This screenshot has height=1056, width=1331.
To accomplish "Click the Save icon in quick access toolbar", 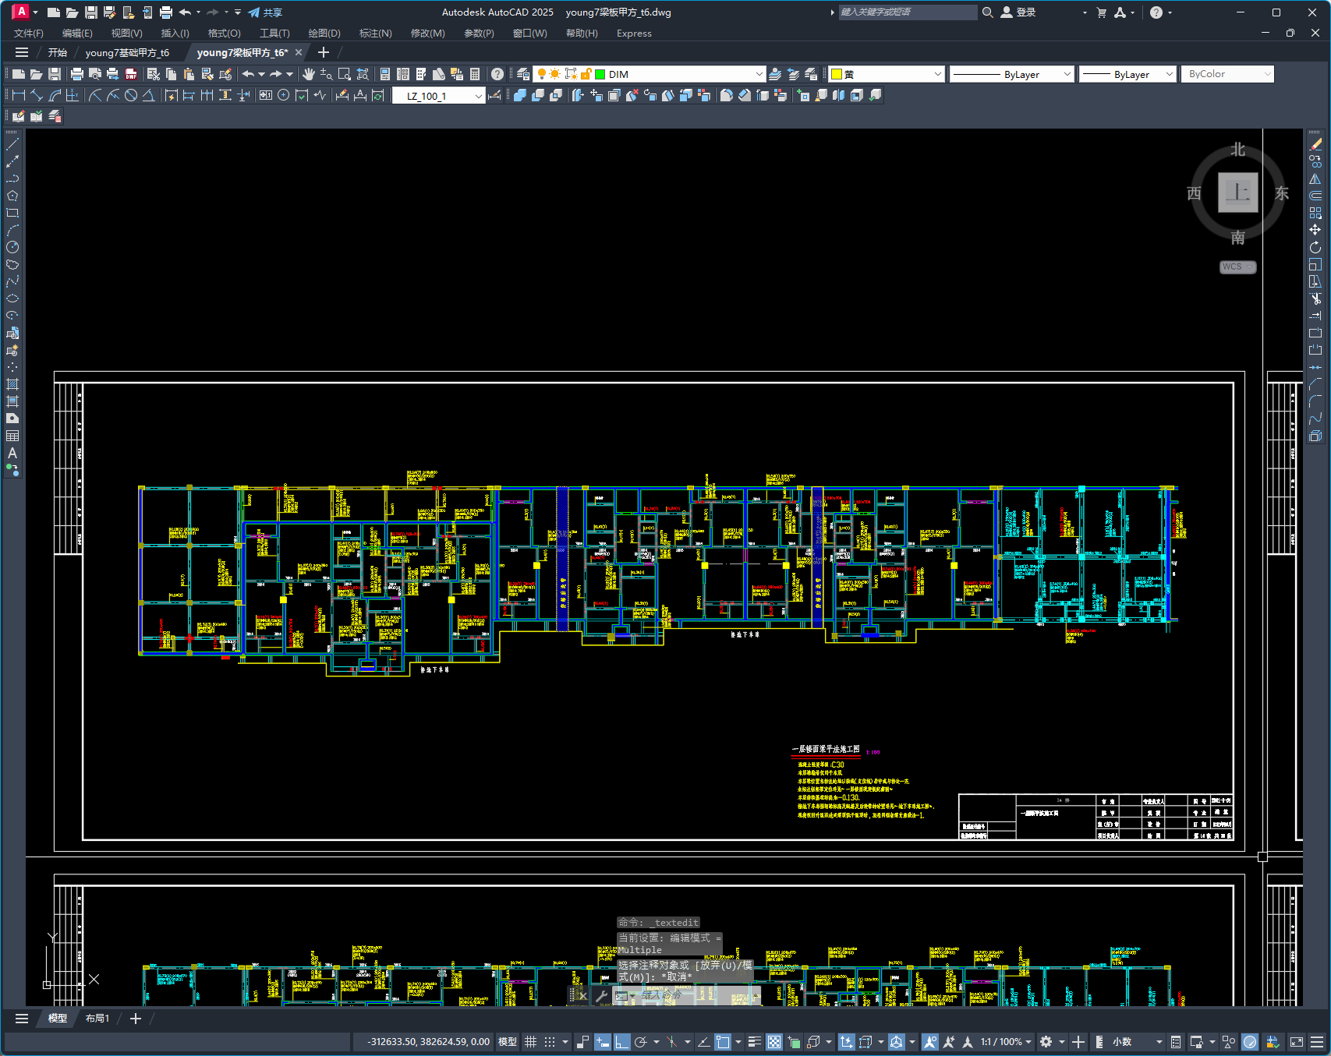I will tap(91, 12).
